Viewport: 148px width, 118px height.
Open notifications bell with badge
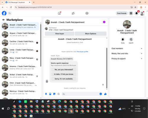click(x=136, y=13)
